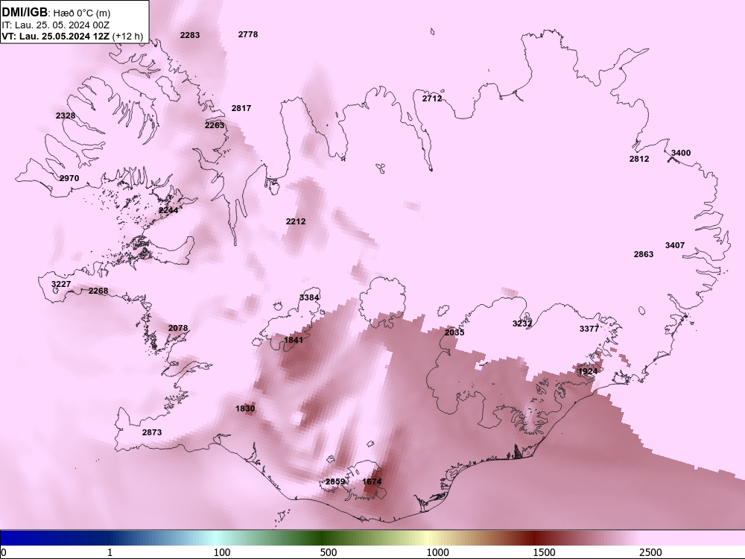Select the 1924 height value

click(x=588, y=371)
